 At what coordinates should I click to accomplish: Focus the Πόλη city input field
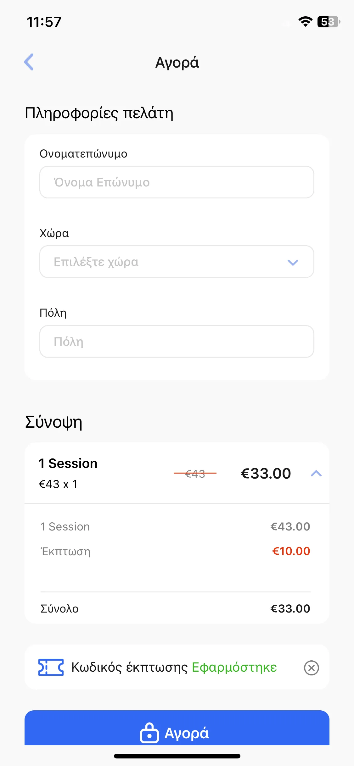tap(177, 341)
